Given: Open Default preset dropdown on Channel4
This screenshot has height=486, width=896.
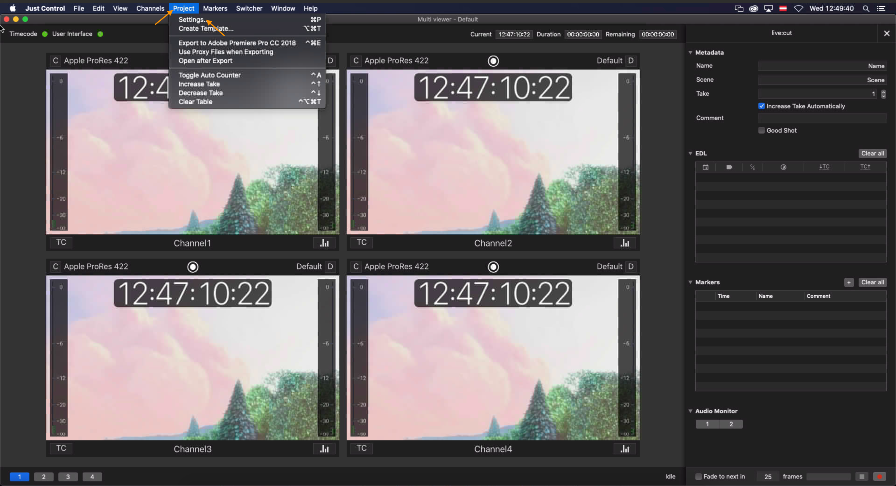Looking at the screenshot, I should (x=609, y=266).
